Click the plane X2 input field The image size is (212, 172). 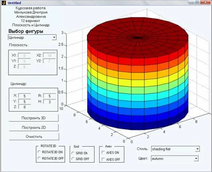pyautogui.click(x=49, y=55)
